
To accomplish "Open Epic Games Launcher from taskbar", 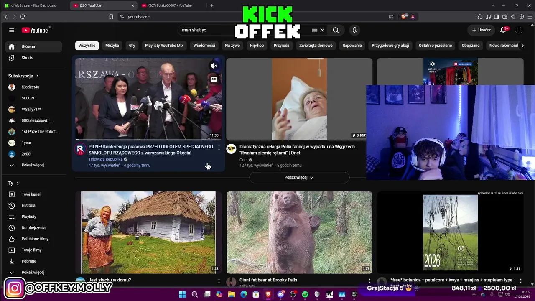I will pyautogui.click(x=354, y=295).
